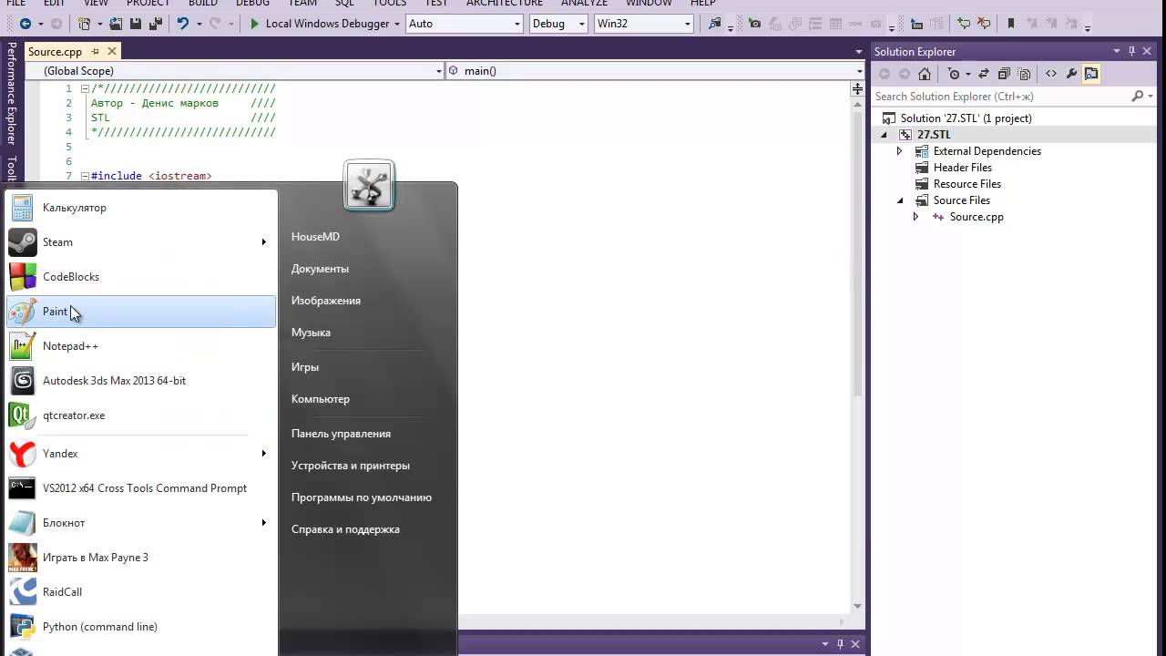Launch qtcreator.exe from Start menu
Viewport: 1166px width, 656px height.
141,415
